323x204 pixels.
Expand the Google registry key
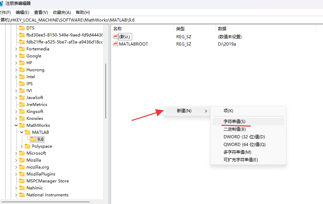16,56
